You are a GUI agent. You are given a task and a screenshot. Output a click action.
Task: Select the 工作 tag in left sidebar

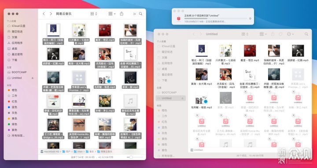12,96
